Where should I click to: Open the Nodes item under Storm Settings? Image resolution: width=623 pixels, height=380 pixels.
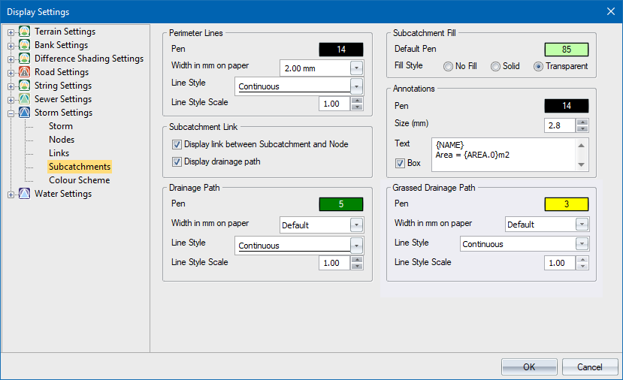[x=62, y=140]
